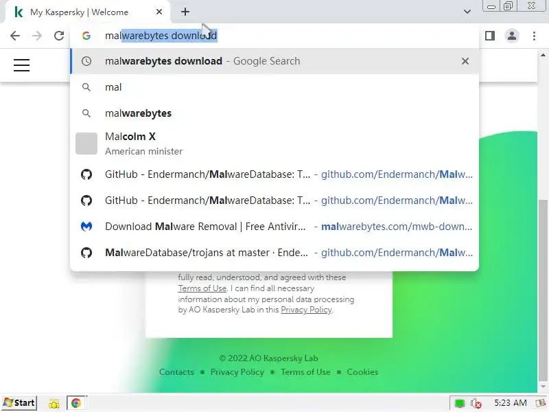This screenshot has width=549, height=412.
Task: Reload the current page
Action: pyautogui.click(x=59, y=36)
